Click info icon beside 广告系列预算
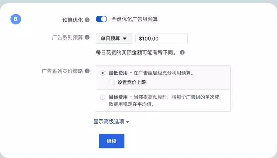This screenshot has width=278, height=158. click(87, 38)
